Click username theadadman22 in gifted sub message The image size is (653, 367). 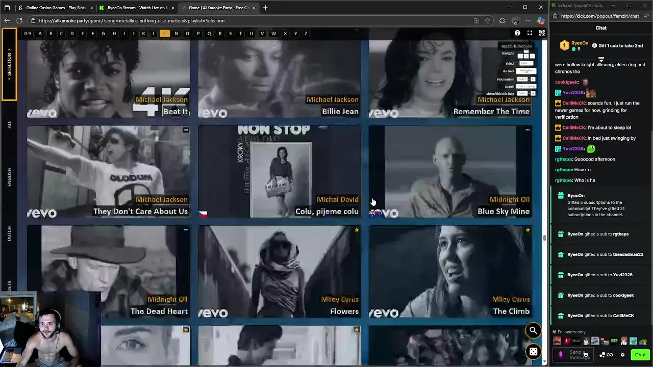pos(628,254)
